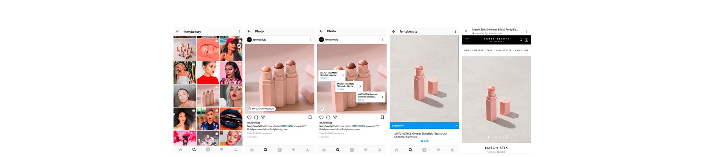Tap search icon on Fenty Beauty site header
707x157 pixels.
click(521, 40)
